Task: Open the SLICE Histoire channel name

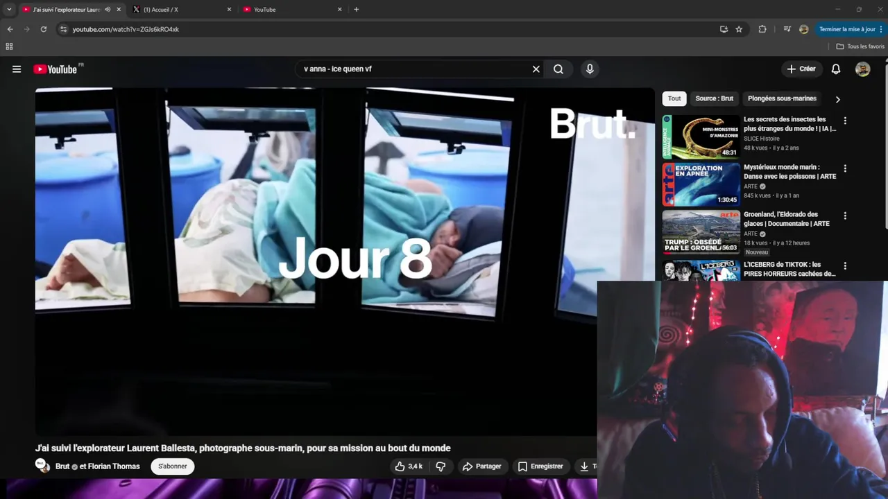Action: pos(762,139)
